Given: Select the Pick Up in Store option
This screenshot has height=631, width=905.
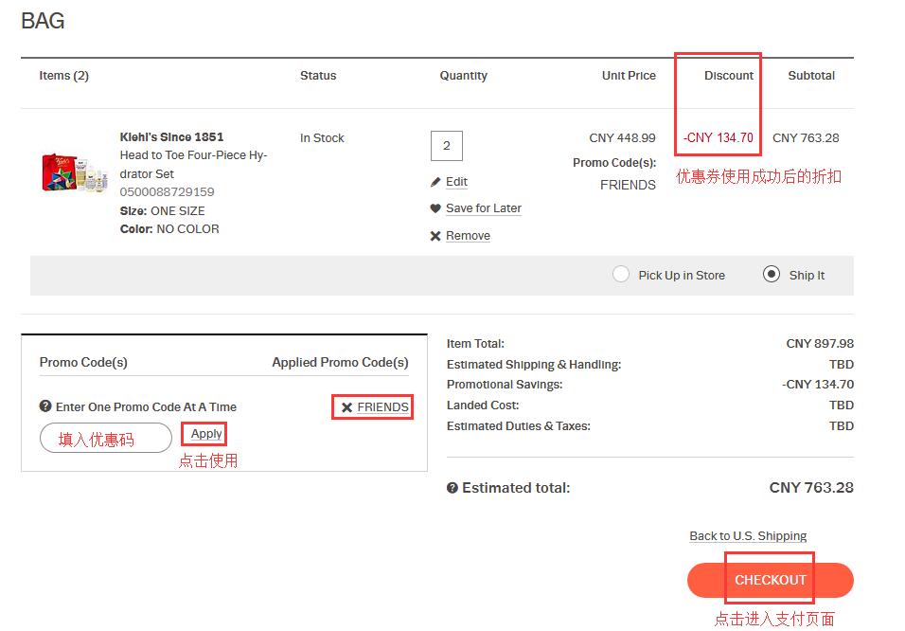Looking at the screenshot, I should coord(621,275).
